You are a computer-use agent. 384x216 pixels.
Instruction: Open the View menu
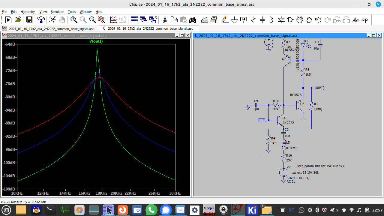click(43, 12)
